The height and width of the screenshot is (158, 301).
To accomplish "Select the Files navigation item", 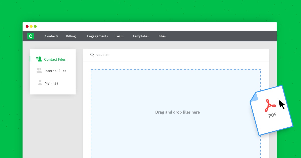I will click(162, 36).
